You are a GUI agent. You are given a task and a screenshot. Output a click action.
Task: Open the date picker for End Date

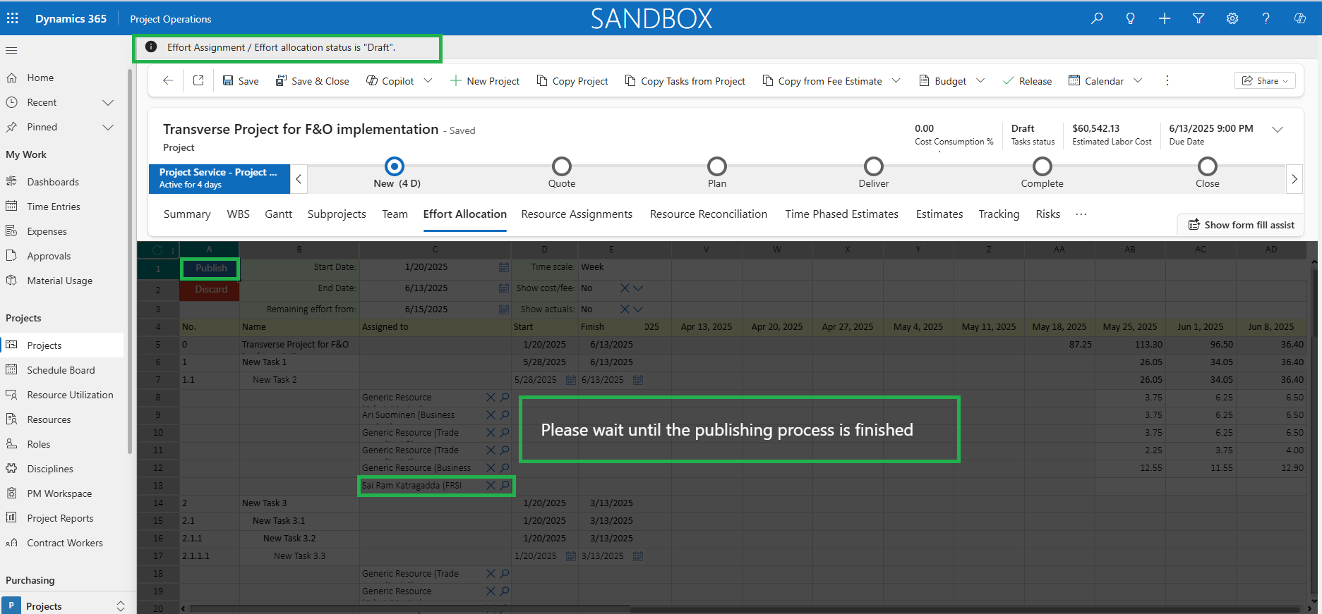504,288
